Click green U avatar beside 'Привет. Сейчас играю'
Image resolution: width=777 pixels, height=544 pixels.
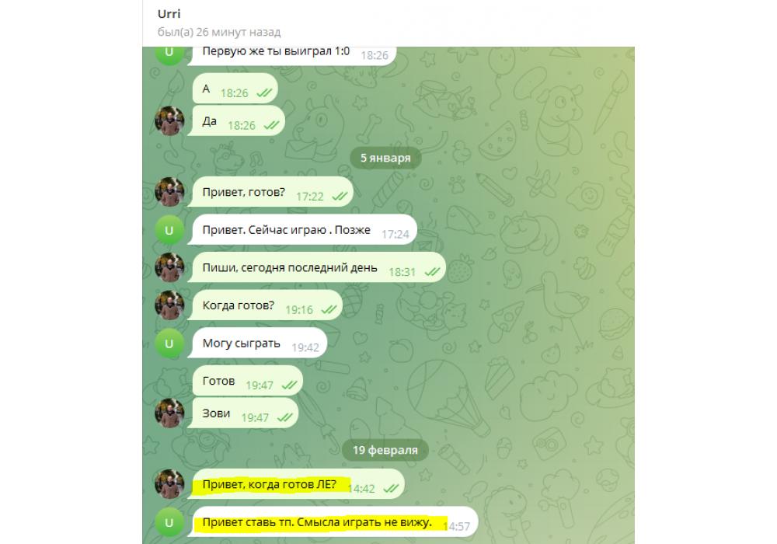(169, 230)
